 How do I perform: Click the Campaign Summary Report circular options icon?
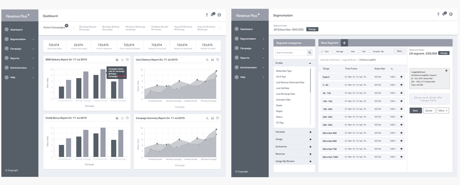(x=218, y=118)
